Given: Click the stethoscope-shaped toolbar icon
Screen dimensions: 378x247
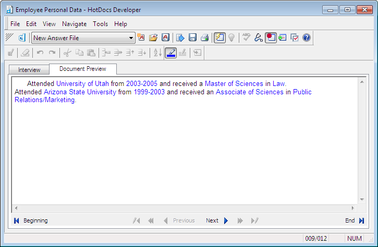Looking at the screenshot, I should (x=259, y=38).
